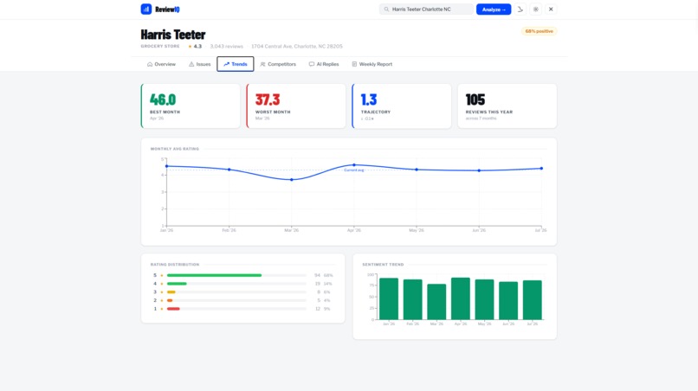Switch to the Issues tab

[x=199, y=64]
